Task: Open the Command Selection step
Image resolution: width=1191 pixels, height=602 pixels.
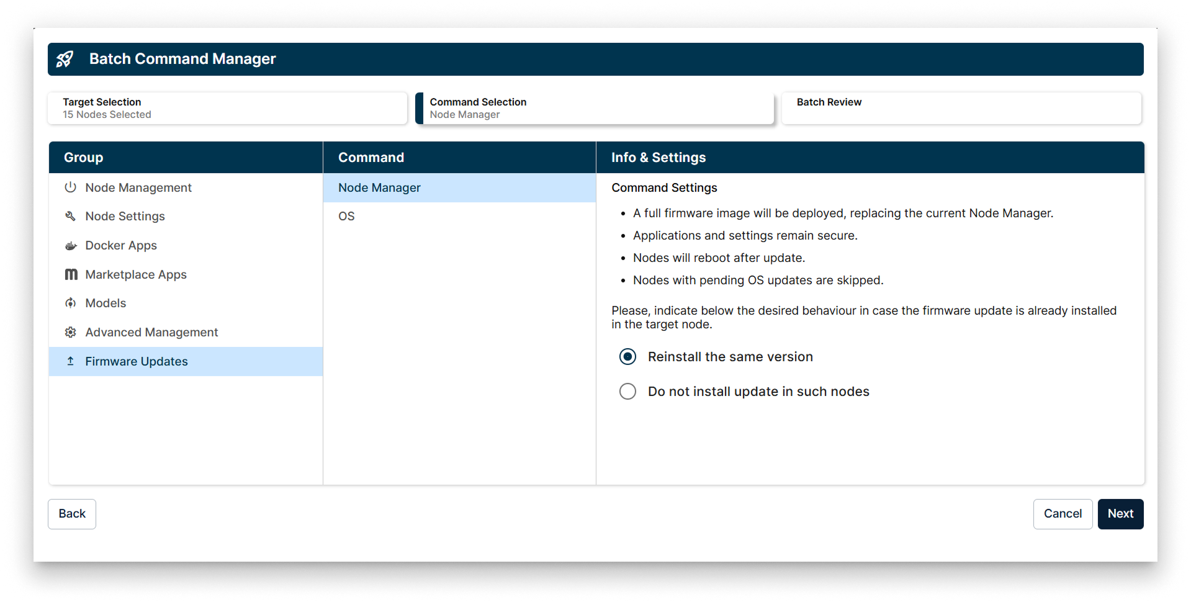Action: click(594, 108)
